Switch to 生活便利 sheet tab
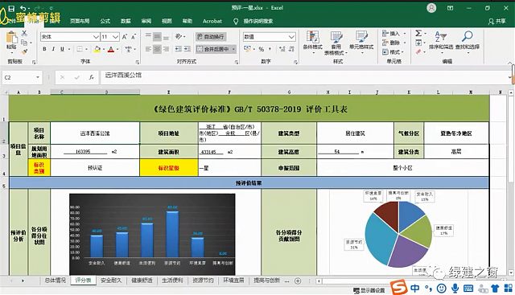The width and height of the screenshot is (515, 295). pos(172,281)
